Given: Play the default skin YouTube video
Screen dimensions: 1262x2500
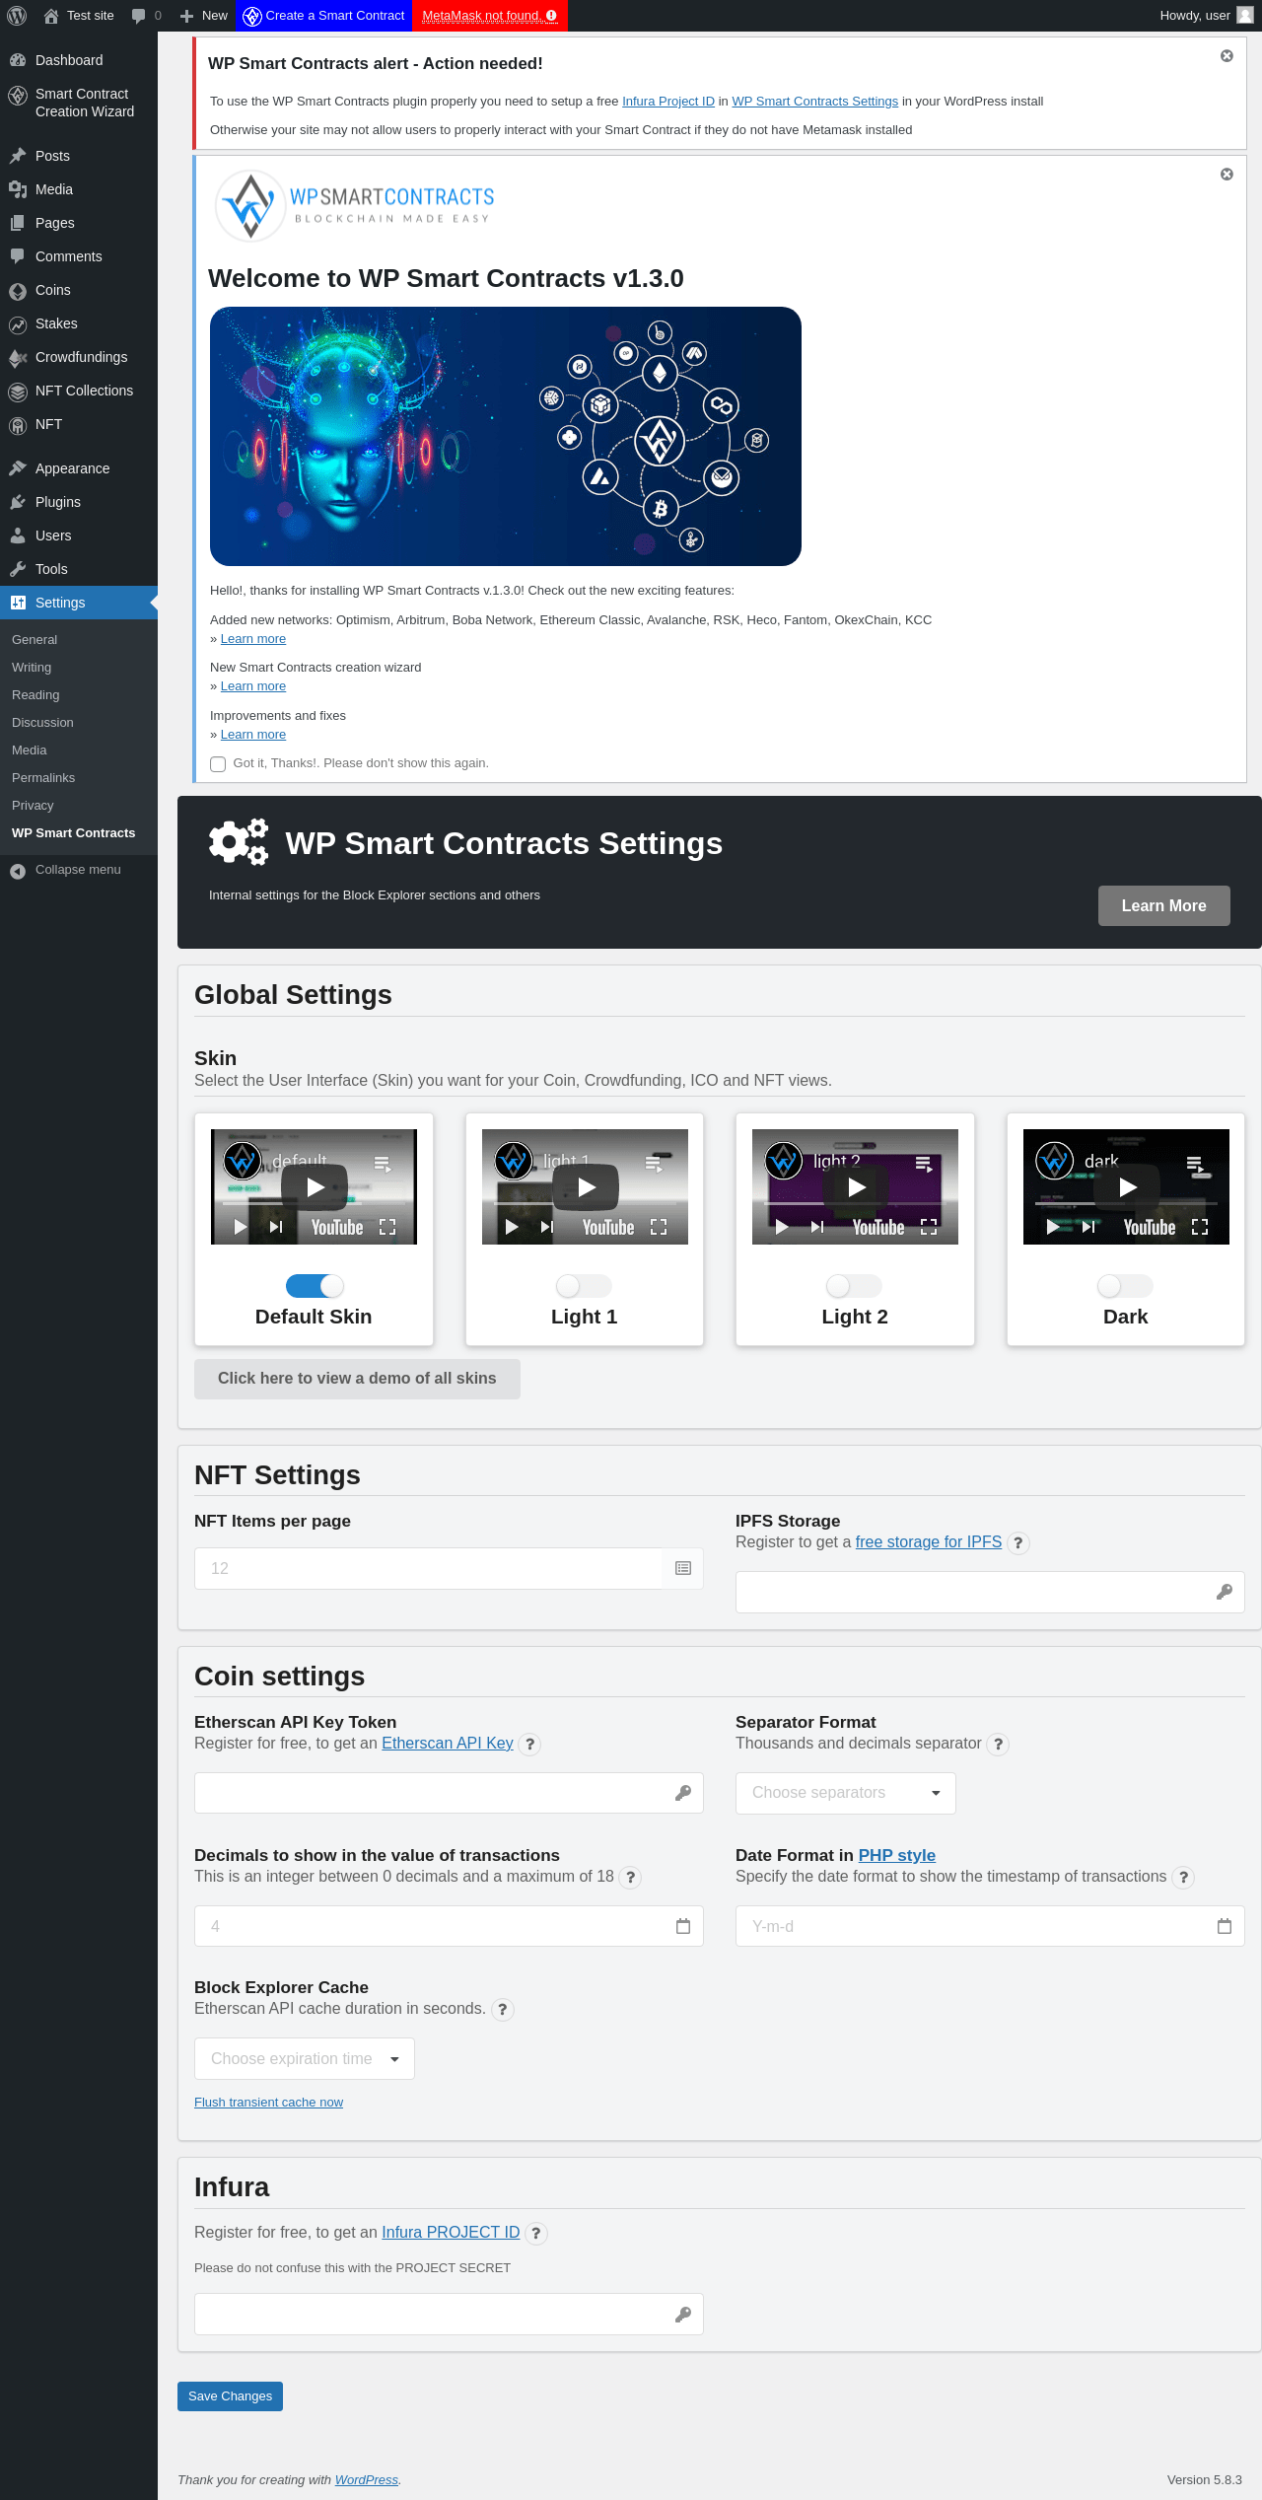Looking at the screenshot, I should [315, 1187].
